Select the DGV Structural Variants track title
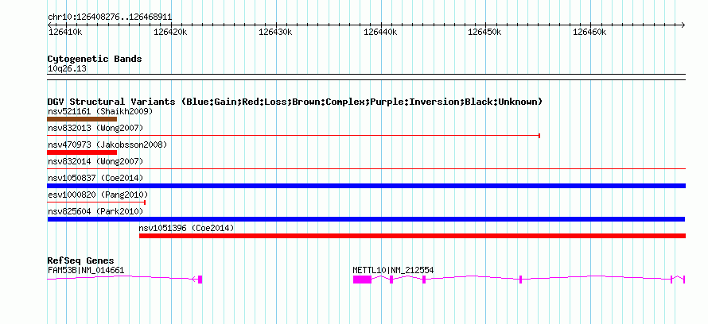 (x=295, y=102)
